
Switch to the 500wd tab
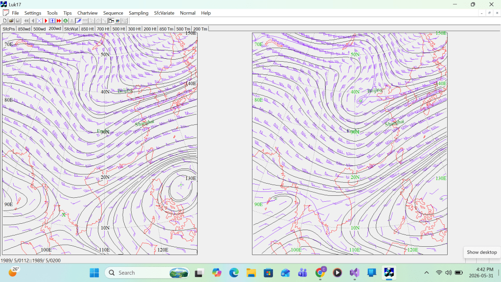40,29
